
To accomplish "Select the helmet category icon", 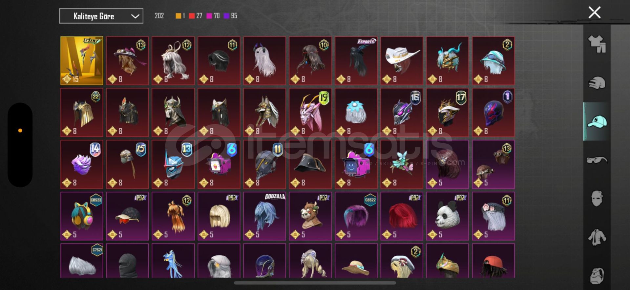I will click(597, 83).
